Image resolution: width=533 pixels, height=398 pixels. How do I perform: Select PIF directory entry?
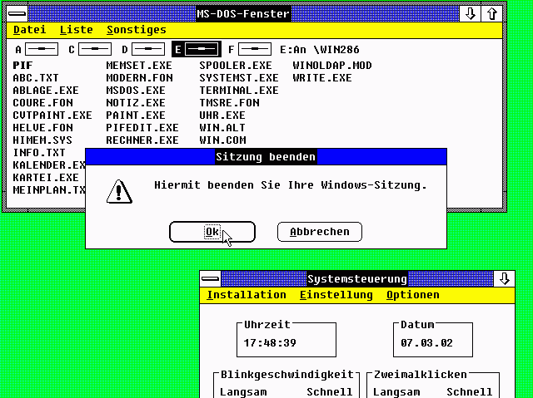pos(22,66)
